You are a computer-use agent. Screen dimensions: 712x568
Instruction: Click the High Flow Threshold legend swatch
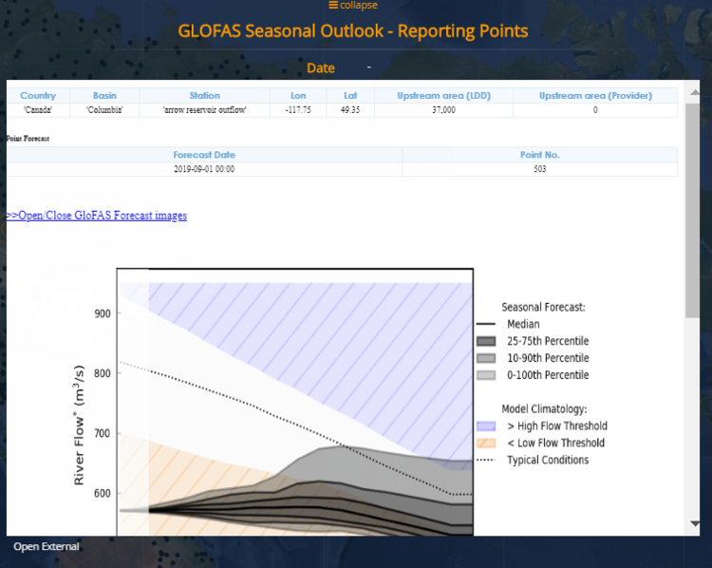point(486,426)
